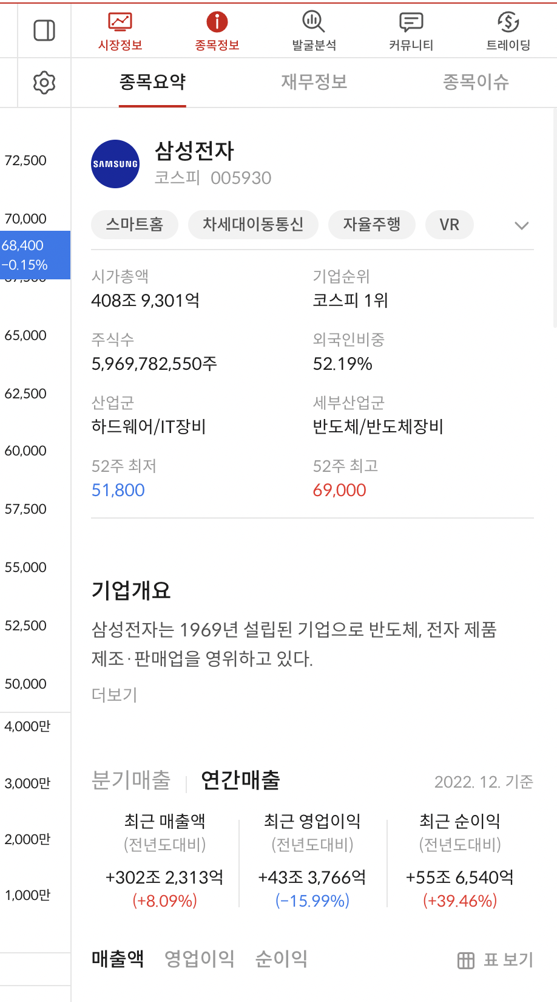
Task: Click the Samsung logo
Action: pos(115,164)
